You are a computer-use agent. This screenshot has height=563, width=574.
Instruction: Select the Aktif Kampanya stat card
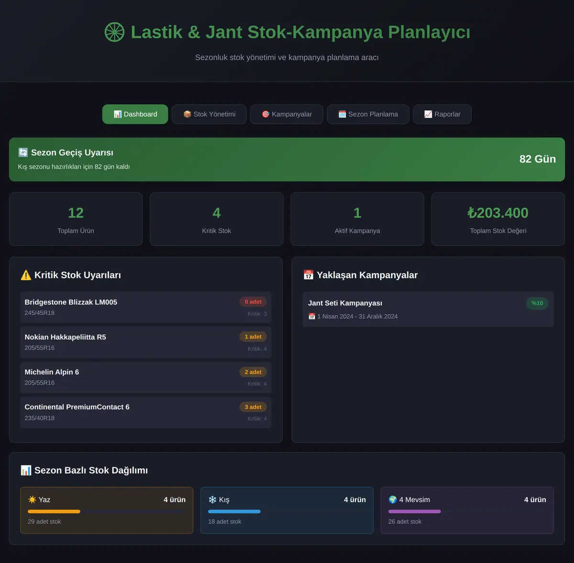tap(357, 219)
